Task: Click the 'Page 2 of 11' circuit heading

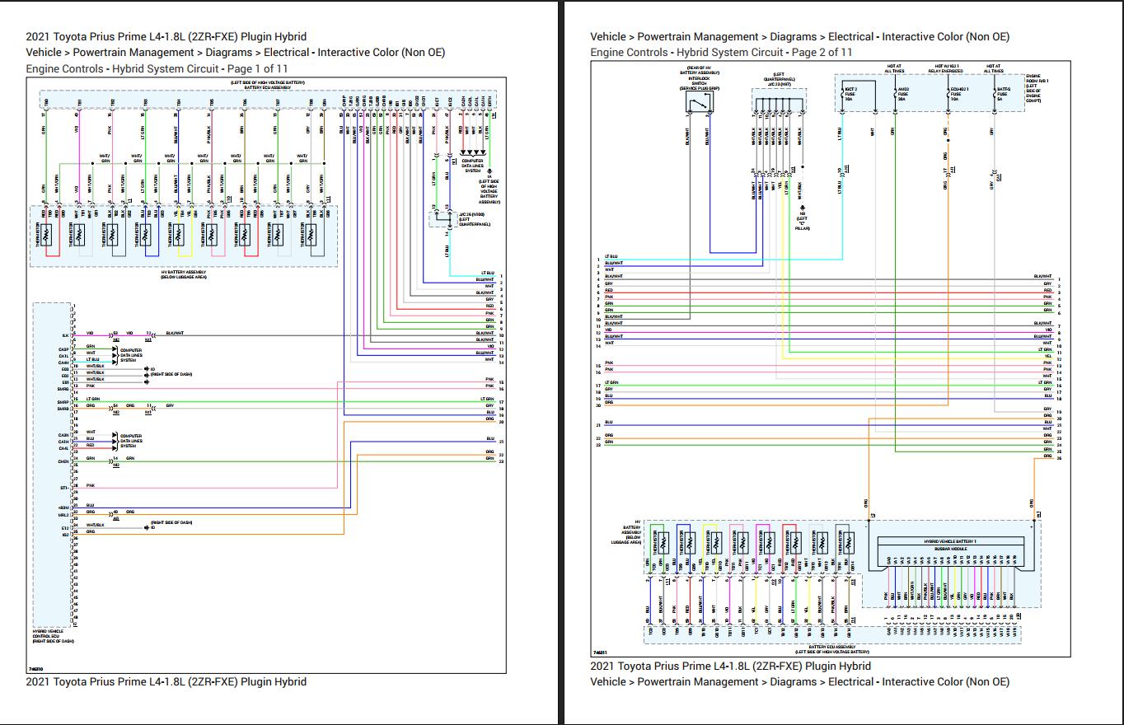Action: (721, 53)
